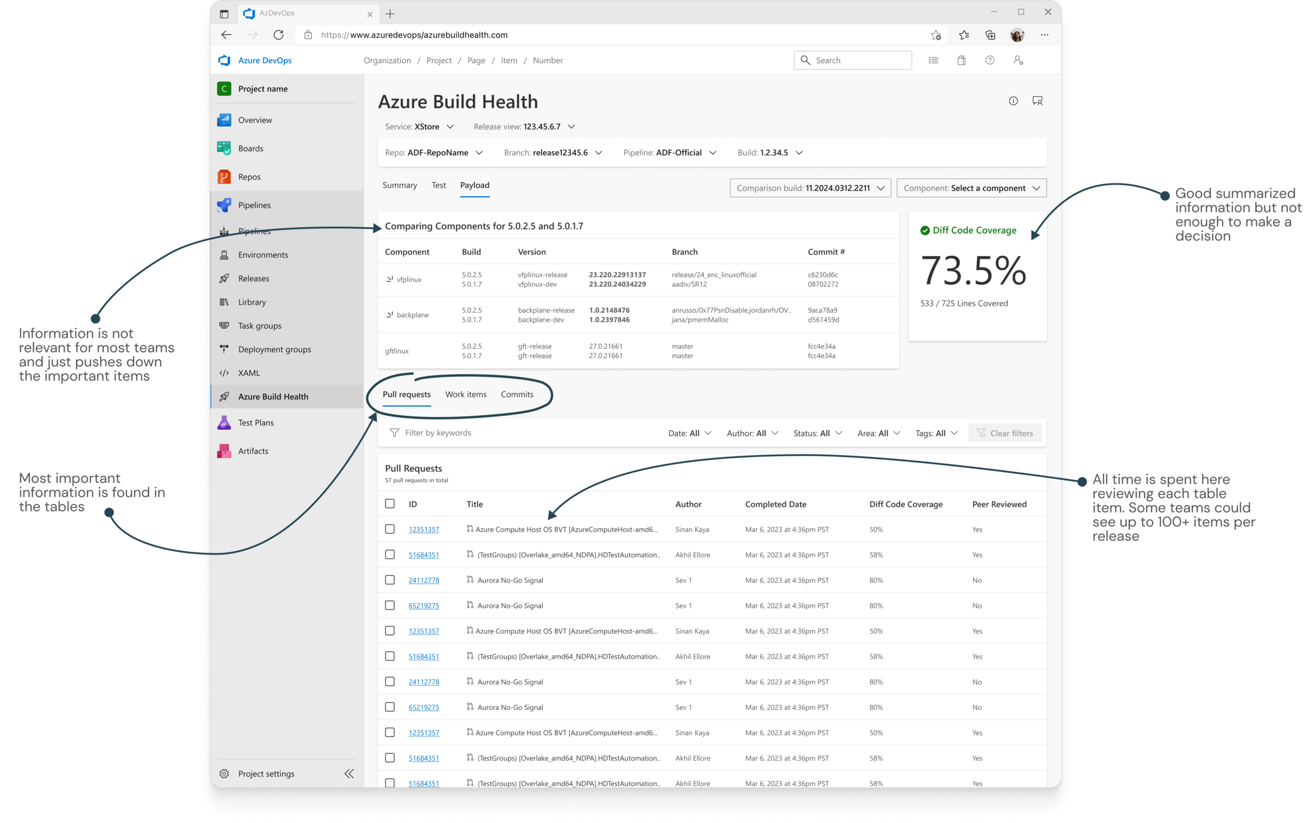Open the work items list icon in header
1315x823 pixels.
coord(933,60)
